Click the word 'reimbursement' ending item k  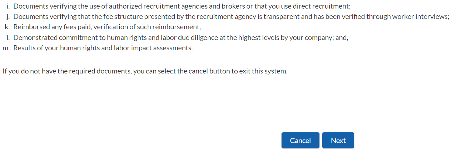176,27
